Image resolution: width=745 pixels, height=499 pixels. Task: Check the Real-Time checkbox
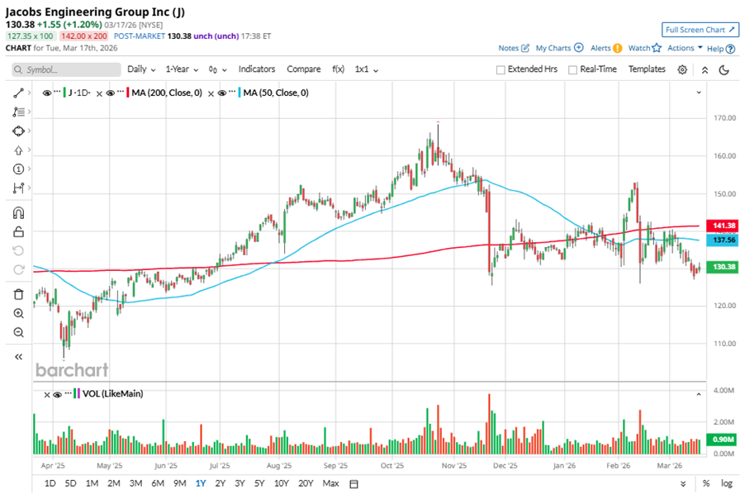click(572, 70)
